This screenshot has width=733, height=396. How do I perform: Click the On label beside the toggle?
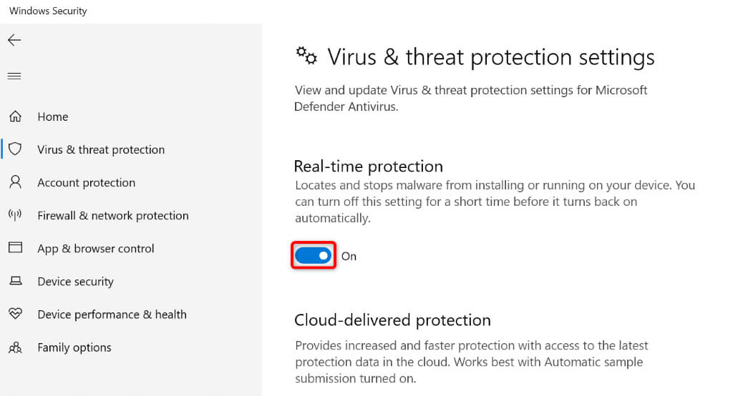coord(349,256)
